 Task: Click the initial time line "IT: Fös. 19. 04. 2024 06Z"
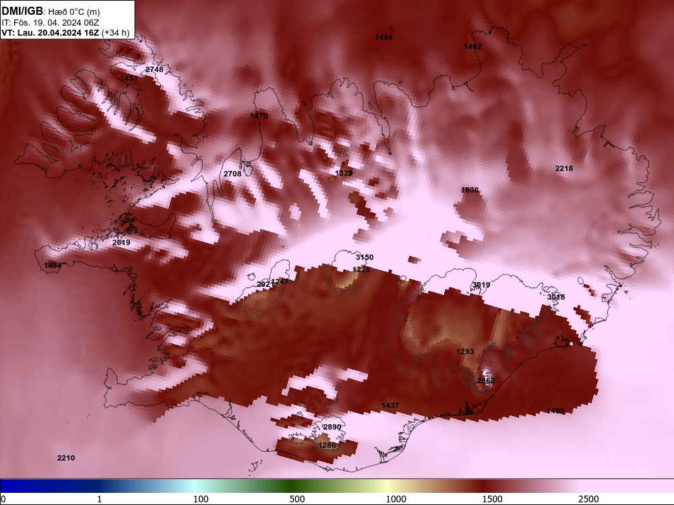(x=51, y=23)
